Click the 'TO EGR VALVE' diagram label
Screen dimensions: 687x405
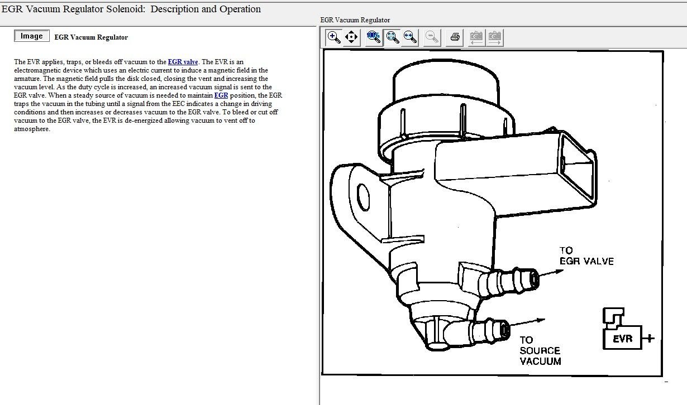(585, 256)
